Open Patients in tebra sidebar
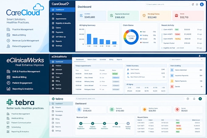The image size is (207, 138). coord(61,108)
